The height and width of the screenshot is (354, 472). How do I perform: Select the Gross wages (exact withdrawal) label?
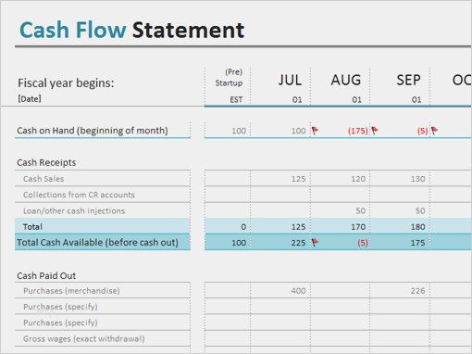(x=84, y=339)
